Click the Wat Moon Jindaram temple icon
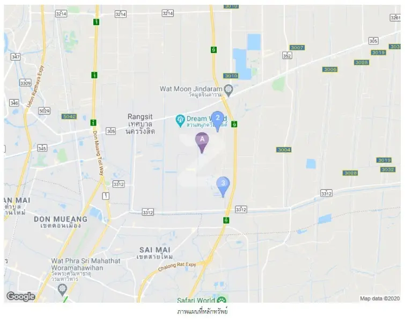Image resolution: width=405 pixels, height=322 pixels. tap(229, 90)
